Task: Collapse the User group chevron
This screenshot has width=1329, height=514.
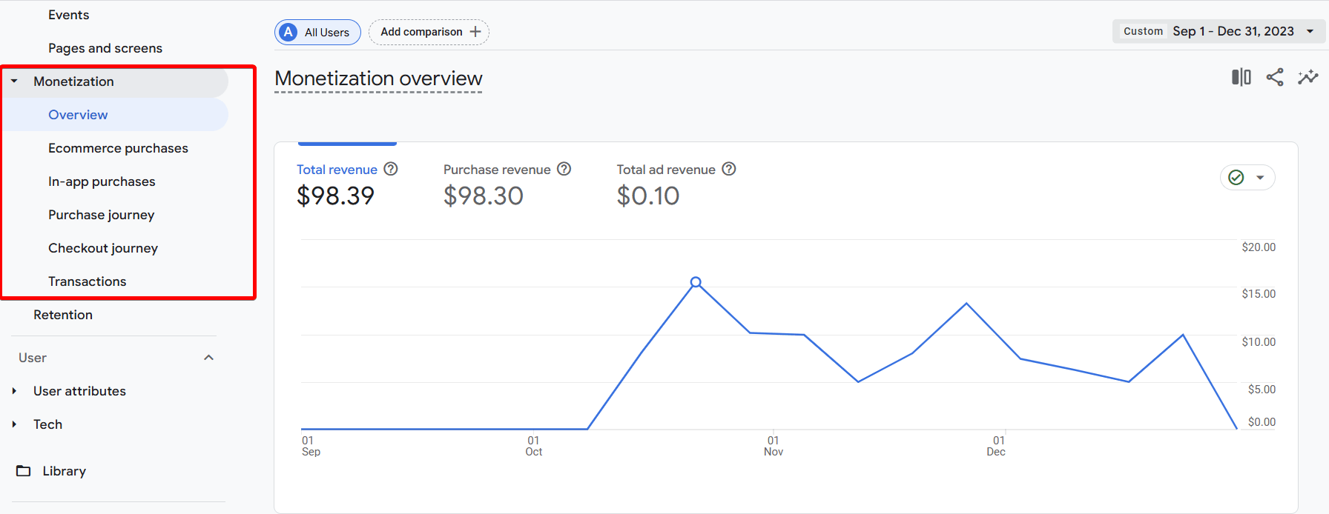Action: pyautogui.click(x=209, y=358)
